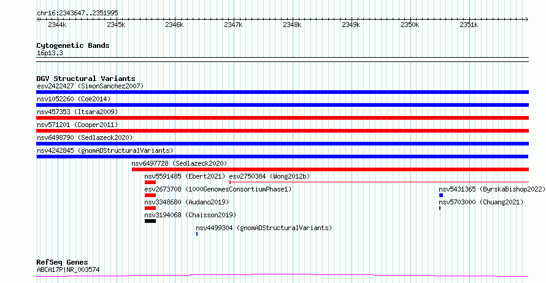Click the 2350k ruler position
The image size is (546, 283).
coord(410,25)
